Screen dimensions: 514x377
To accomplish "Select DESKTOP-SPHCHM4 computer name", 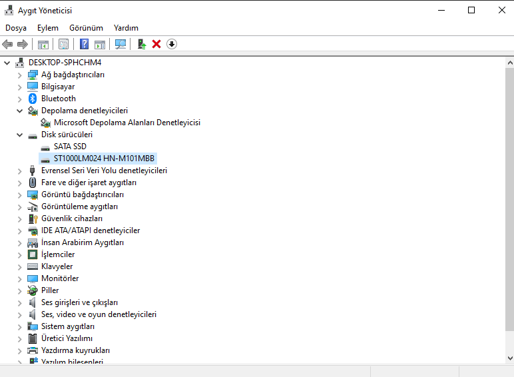I will tap(65, 63).
